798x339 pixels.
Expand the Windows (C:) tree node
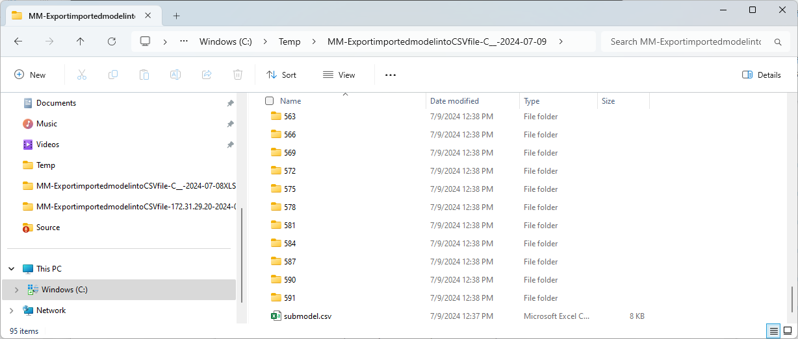pos(16,290)
